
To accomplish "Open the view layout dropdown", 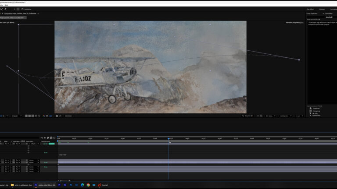I will click(299, 116).
